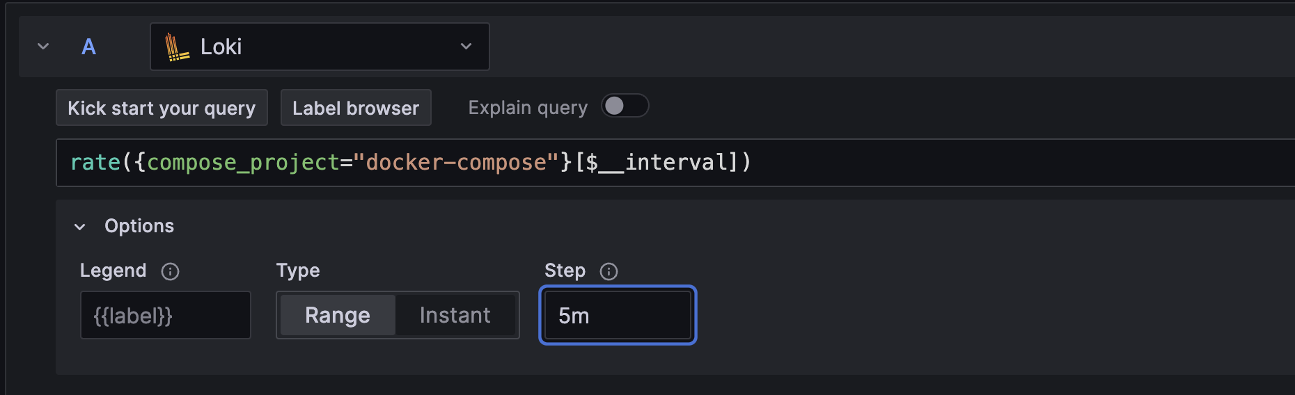
Task: Click the rate keyword in the query
Action: coord(95,163)
